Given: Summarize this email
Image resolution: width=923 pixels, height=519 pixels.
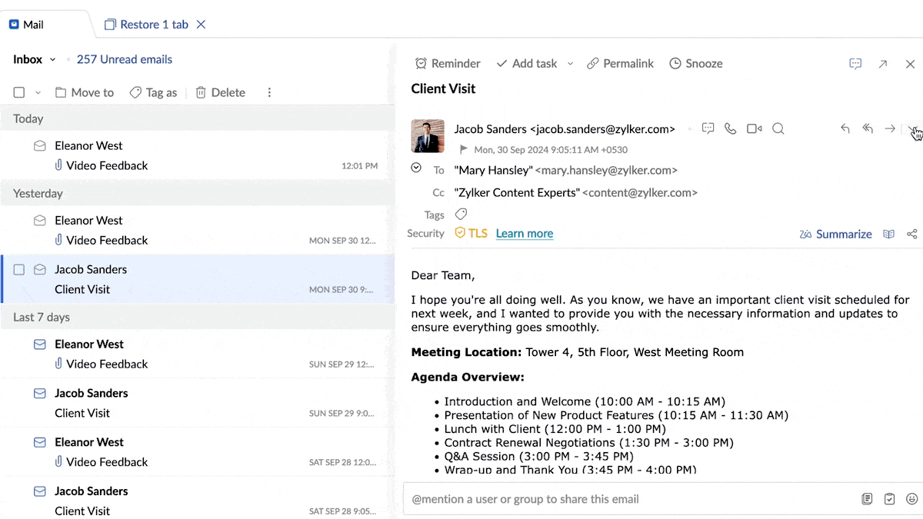Looking at the screenshot, I should (835, 235).
